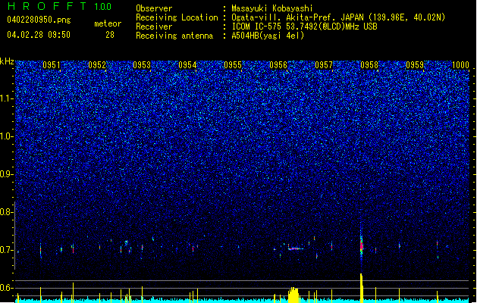Click the 0956 time marker
The width and height of the screenshot is (477, 303).
[x=278, y=65]
